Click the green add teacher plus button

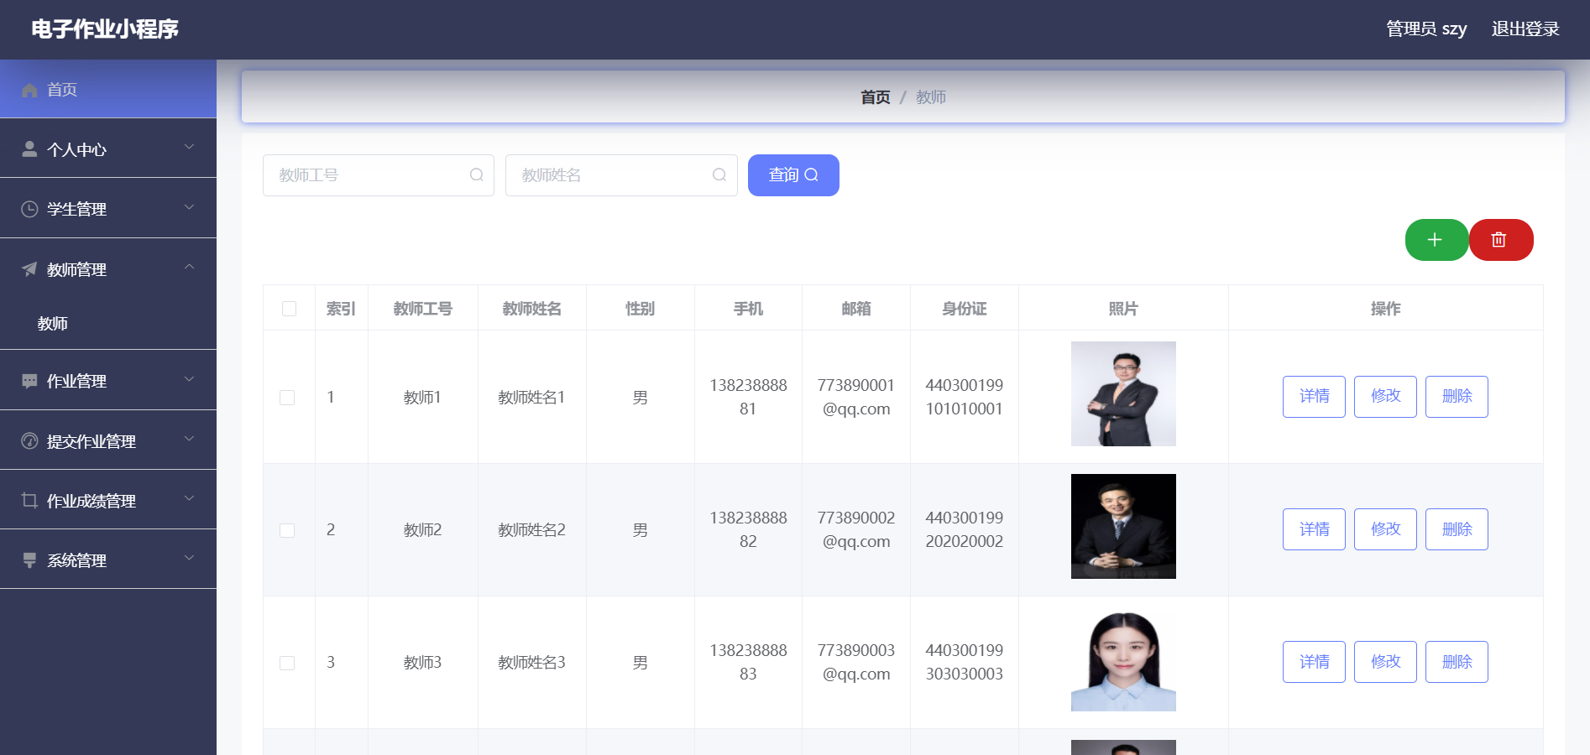tap(1436, 240)
